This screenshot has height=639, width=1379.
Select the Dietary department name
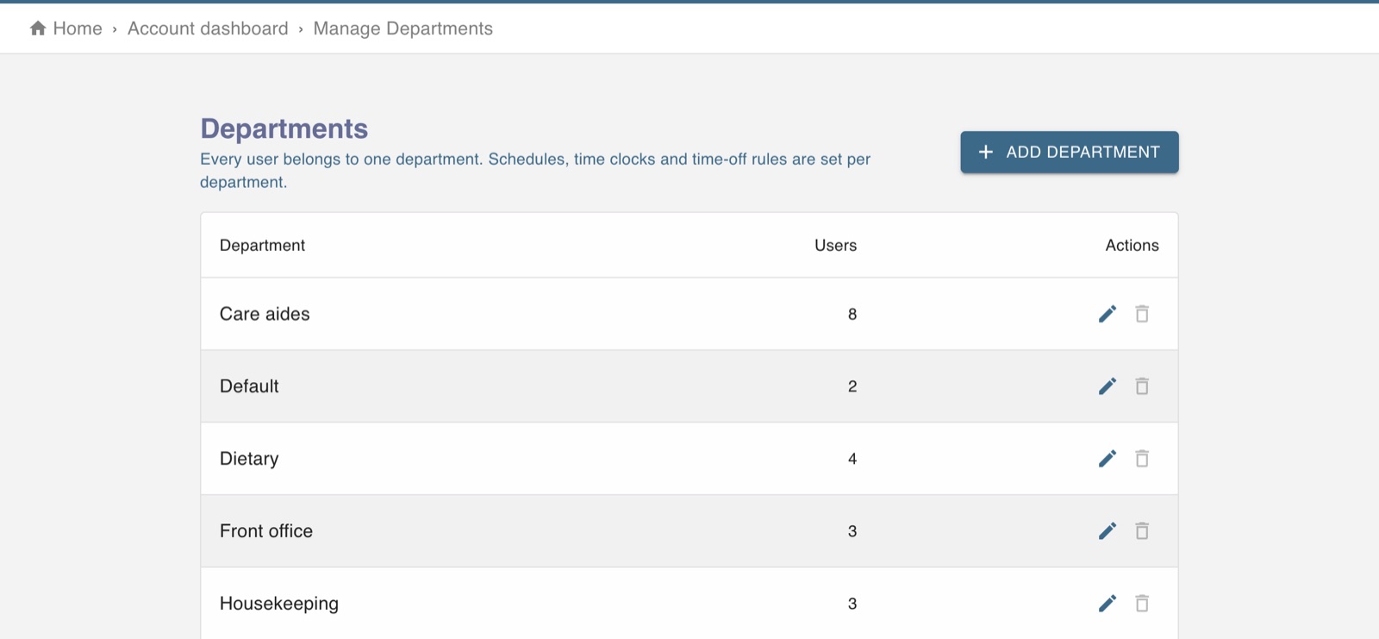249,459
